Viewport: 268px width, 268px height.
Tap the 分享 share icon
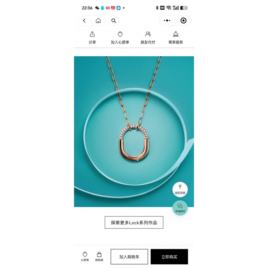[x=92, y=38]
